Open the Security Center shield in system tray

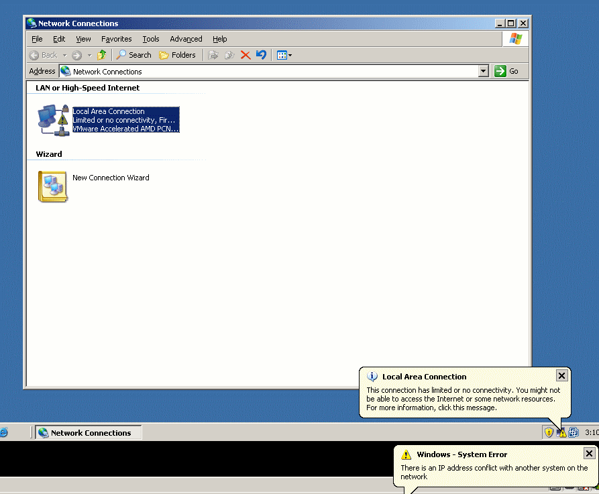pyautogui.click(x=549, y=432)
